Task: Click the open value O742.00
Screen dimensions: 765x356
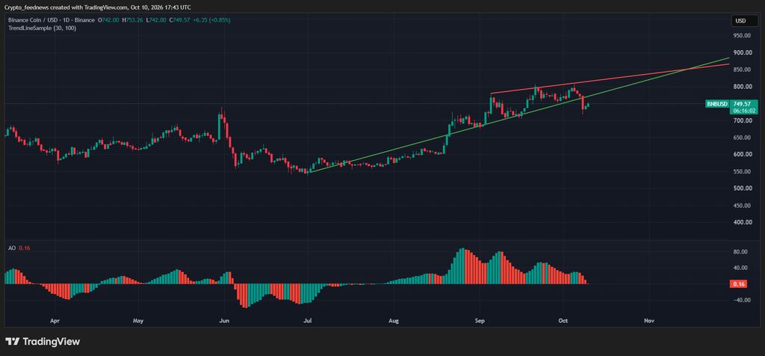Action: pos(108,20)
